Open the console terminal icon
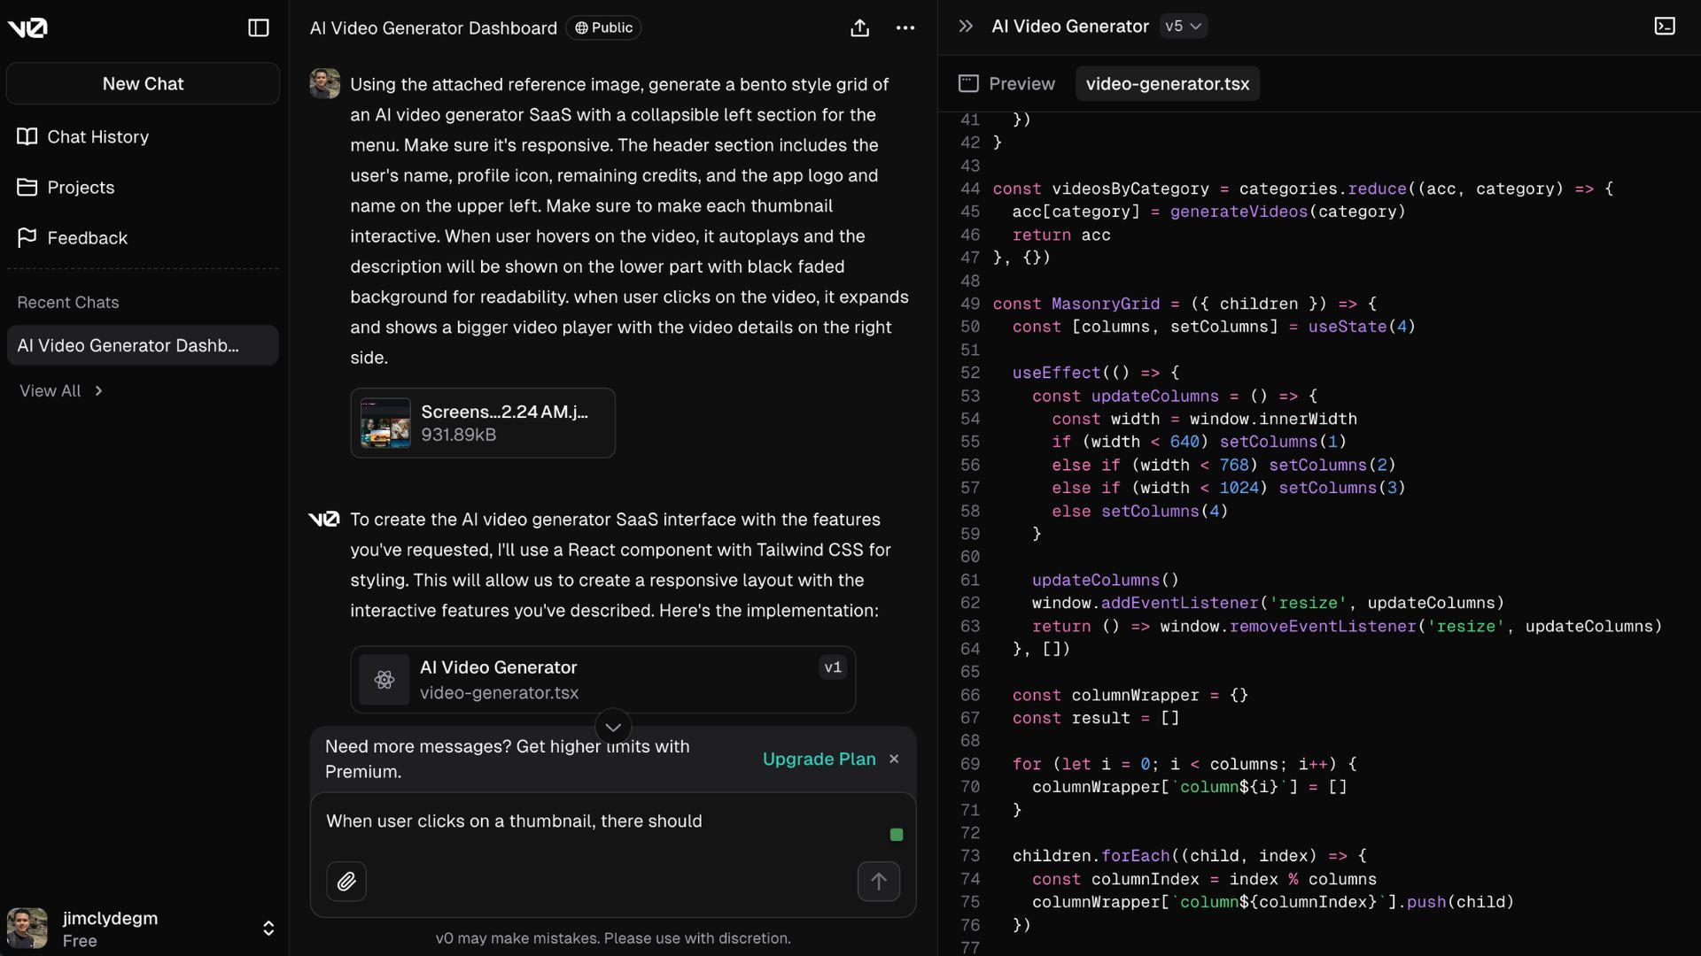Viewport: 1701px width, 956px height. (1665, 27)
